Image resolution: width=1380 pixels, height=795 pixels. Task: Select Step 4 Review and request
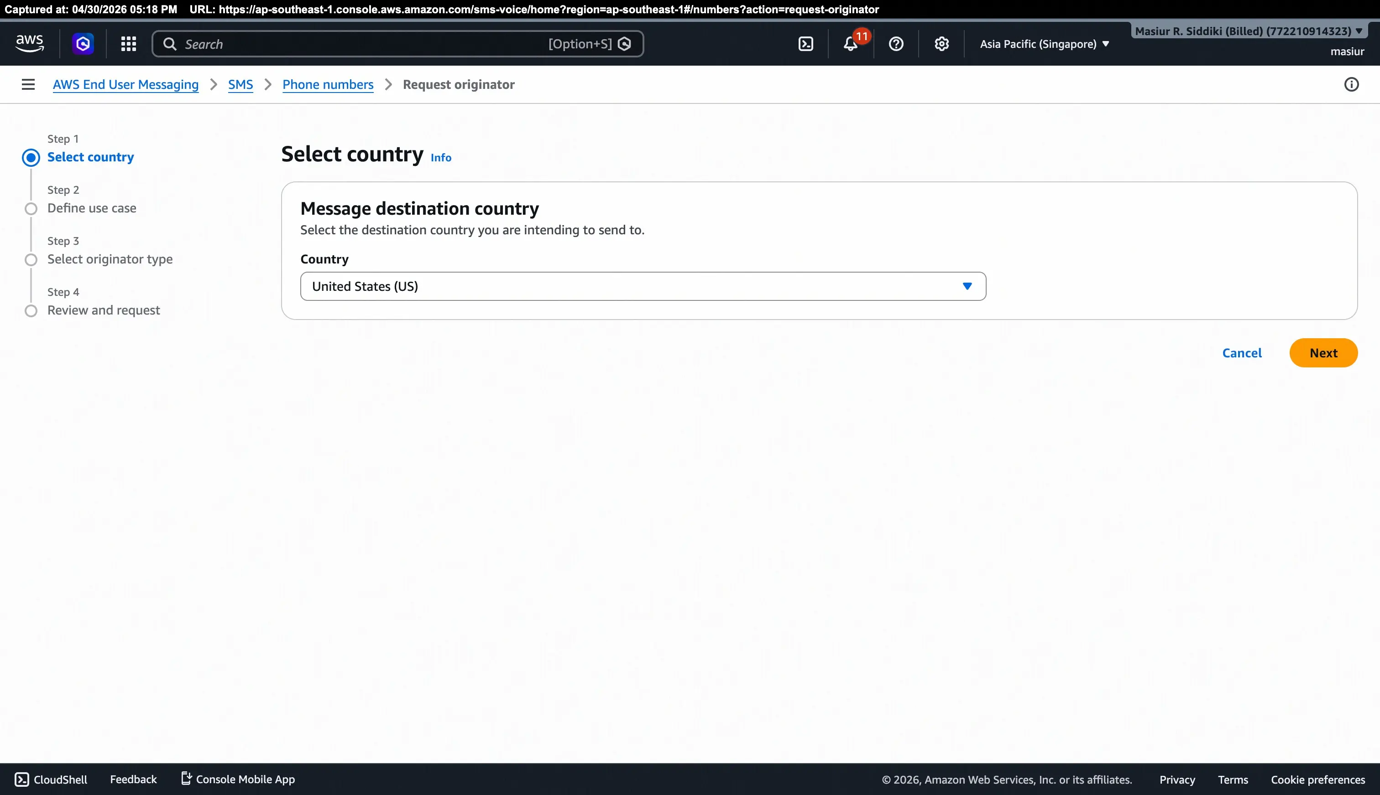104,310
